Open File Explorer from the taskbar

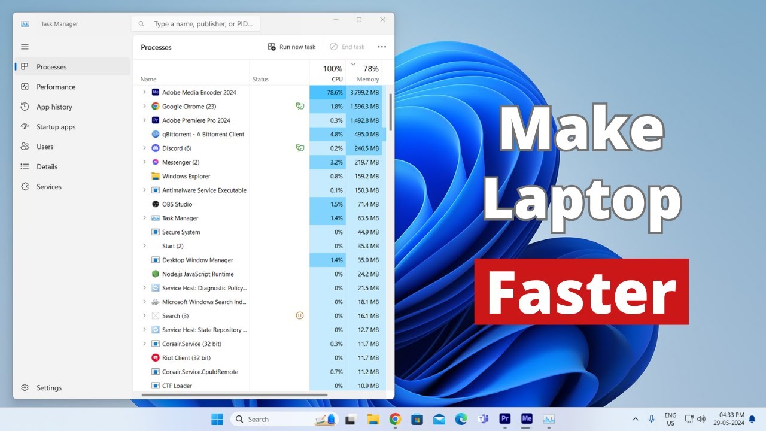tap(373, 419)
